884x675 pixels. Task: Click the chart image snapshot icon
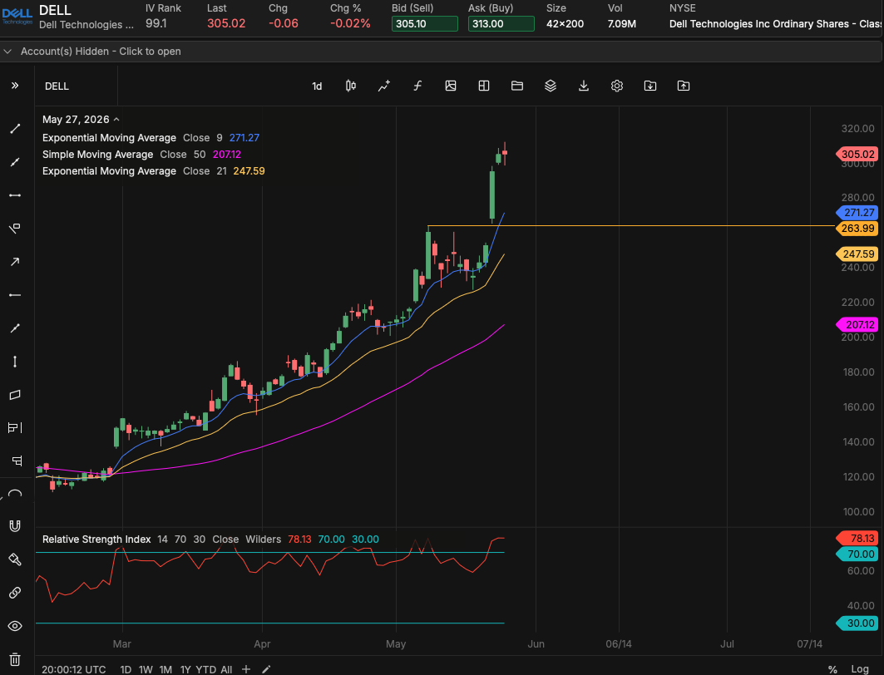(x=451, y=86)
